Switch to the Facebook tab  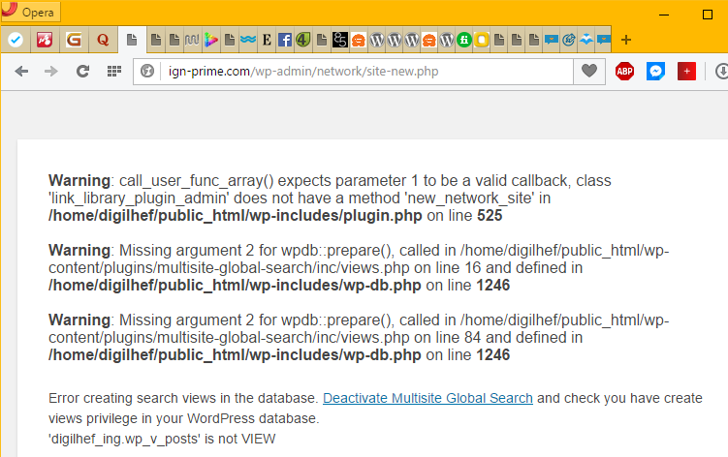(x=285, y=40)
